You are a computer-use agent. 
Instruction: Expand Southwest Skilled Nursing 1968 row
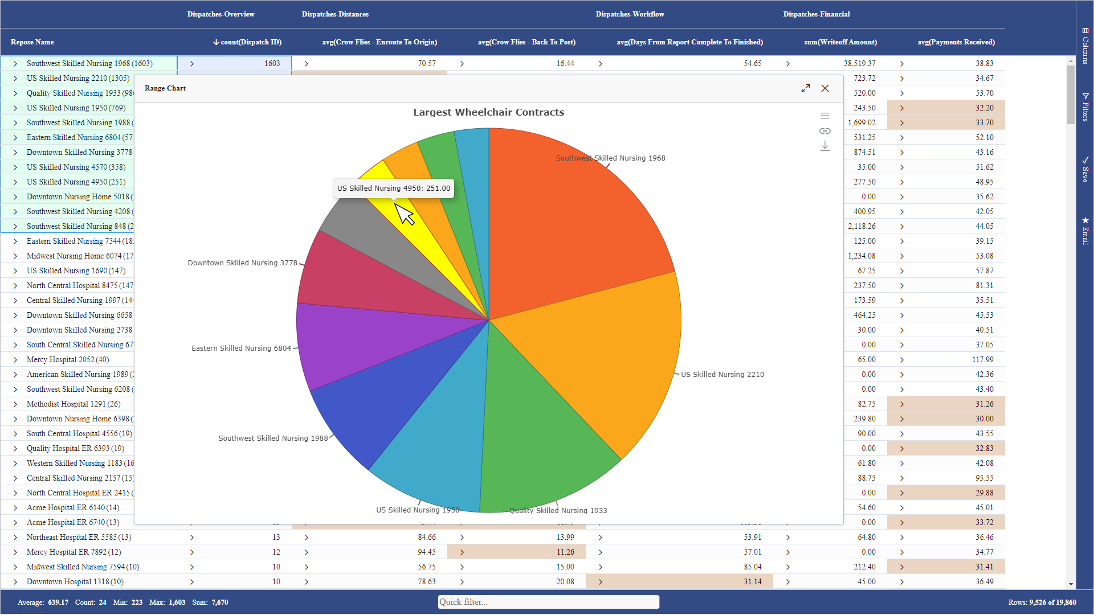pyautogui.click(x=15, y=64)
